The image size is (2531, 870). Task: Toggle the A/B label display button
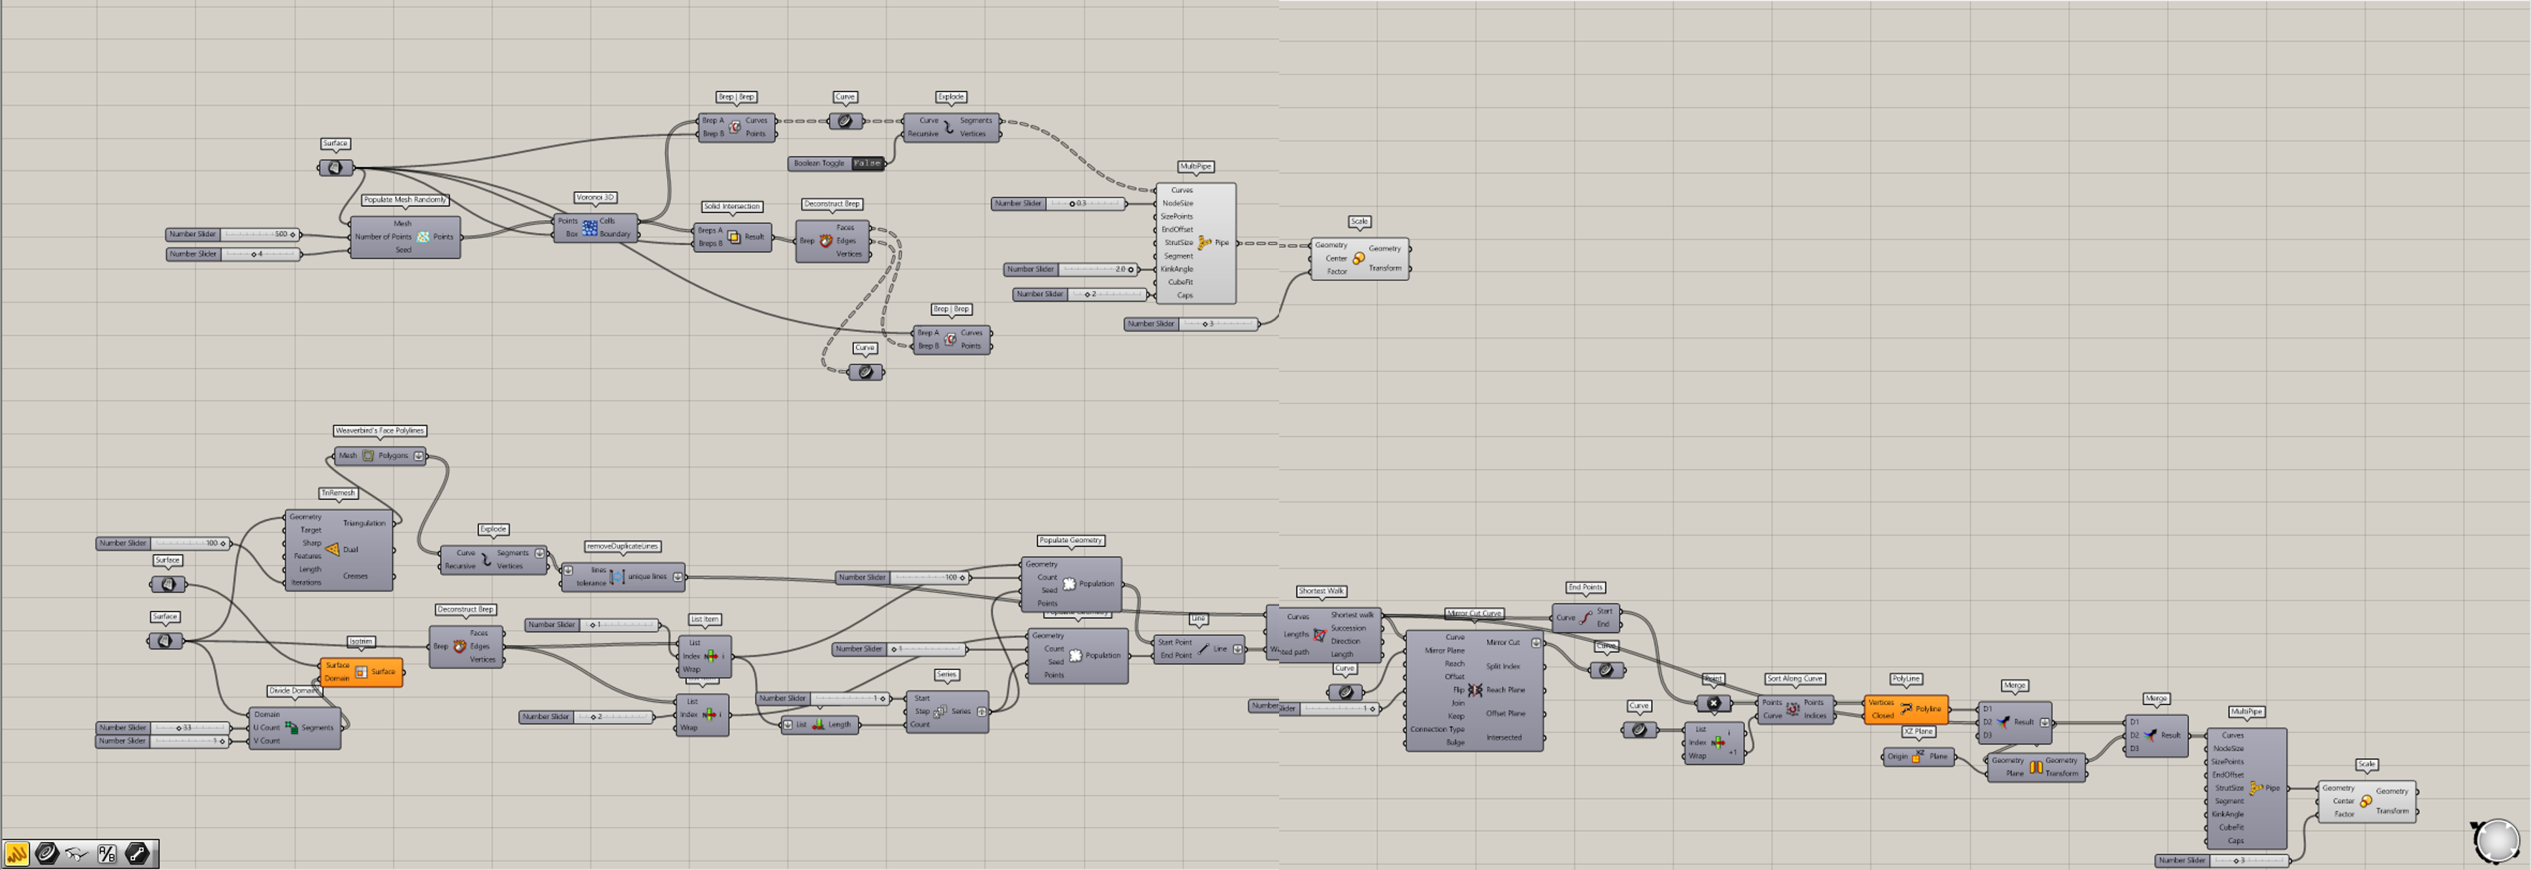tap(107, 854)
